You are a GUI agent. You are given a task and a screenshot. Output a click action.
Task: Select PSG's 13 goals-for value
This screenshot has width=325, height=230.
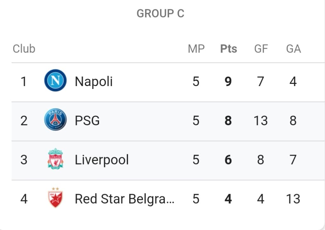(261, 121)
